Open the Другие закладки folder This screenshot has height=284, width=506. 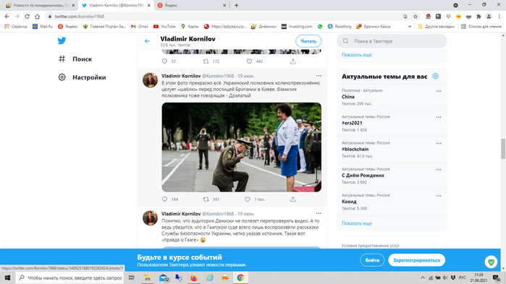click(x=436, y=27)
